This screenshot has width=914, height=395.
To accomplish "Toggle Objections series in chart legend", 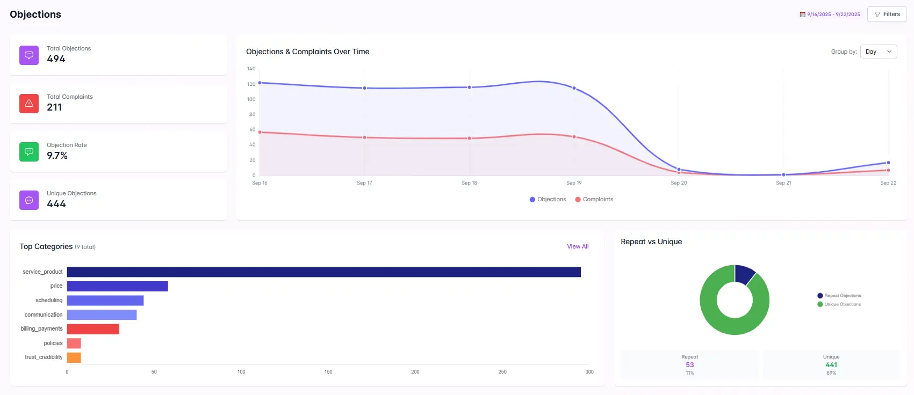I will point(548,200).
